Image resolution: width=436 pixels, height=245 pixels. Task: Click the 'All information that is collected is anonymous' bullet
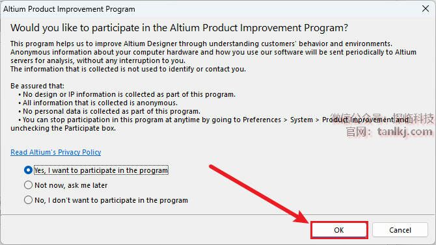click(x=98, y=103)
